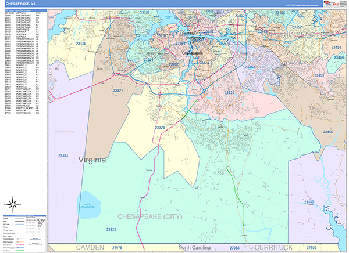Click the North Carolina state label
This screenshot has width=349, height=253.
pos(194,247)
